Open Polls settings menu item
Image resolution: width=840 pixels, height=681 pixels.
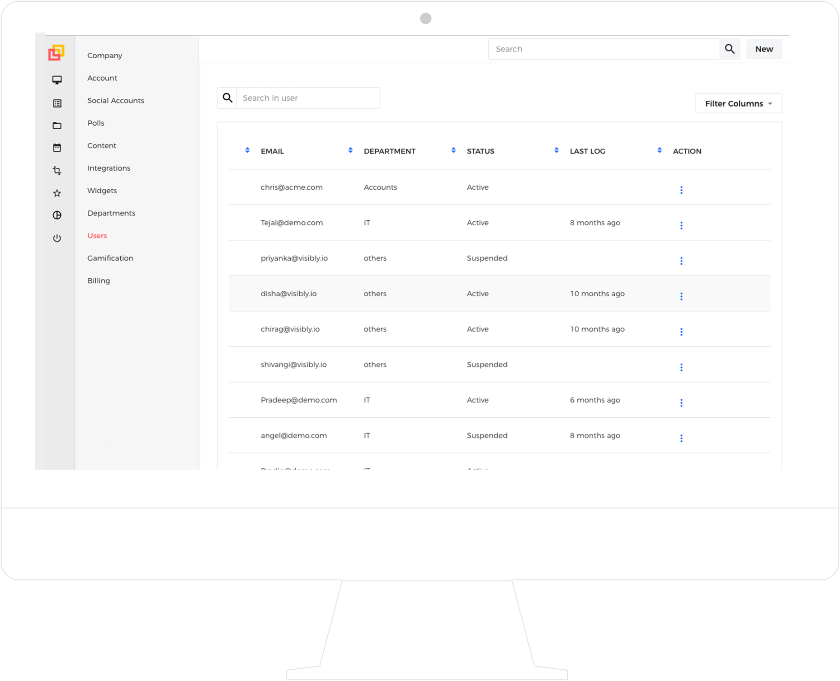point(96,123)
